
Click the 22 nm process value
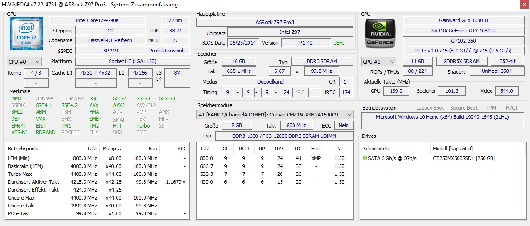175,20
